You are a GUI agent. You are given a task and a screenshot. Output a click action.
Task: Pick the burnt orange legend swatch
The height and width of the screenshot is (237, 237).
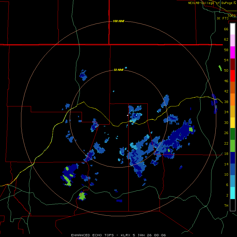233,88
